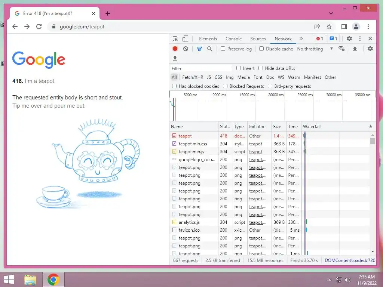This screenshot has height=287, width=383.
Task: Select the All request filter
Action: click(x=174, y=77)
